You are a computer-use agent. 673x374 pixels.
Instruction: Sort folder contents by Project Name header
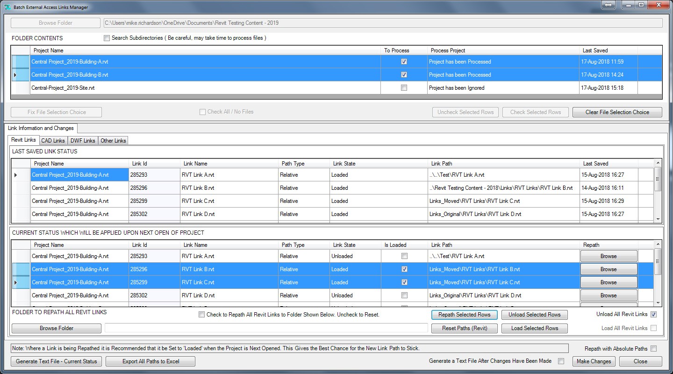click(206, 50)
